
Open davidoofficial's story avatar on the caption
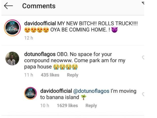point(12,28)
